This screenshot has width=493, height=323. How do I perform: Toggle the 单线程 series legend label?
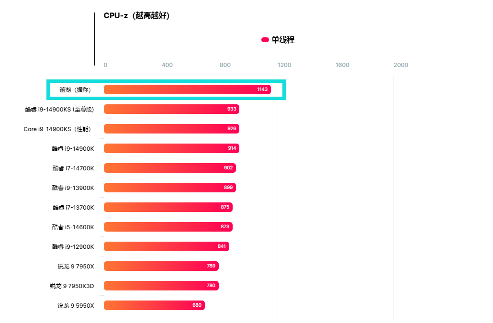283,40
